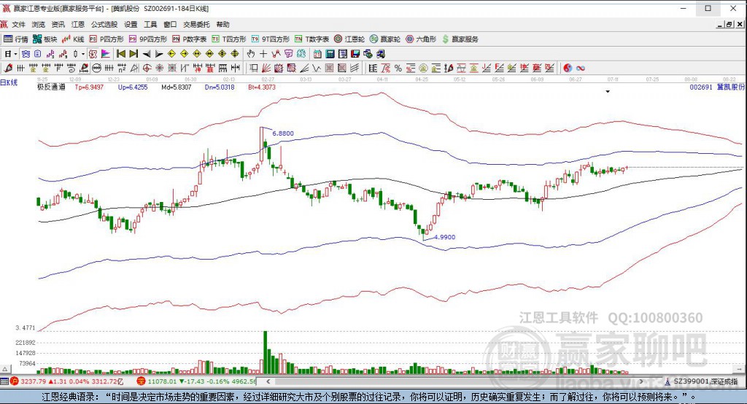The image size is (747, 404).
Task: Toggle the 极反通道 indicator button
Action: (93, 54)
